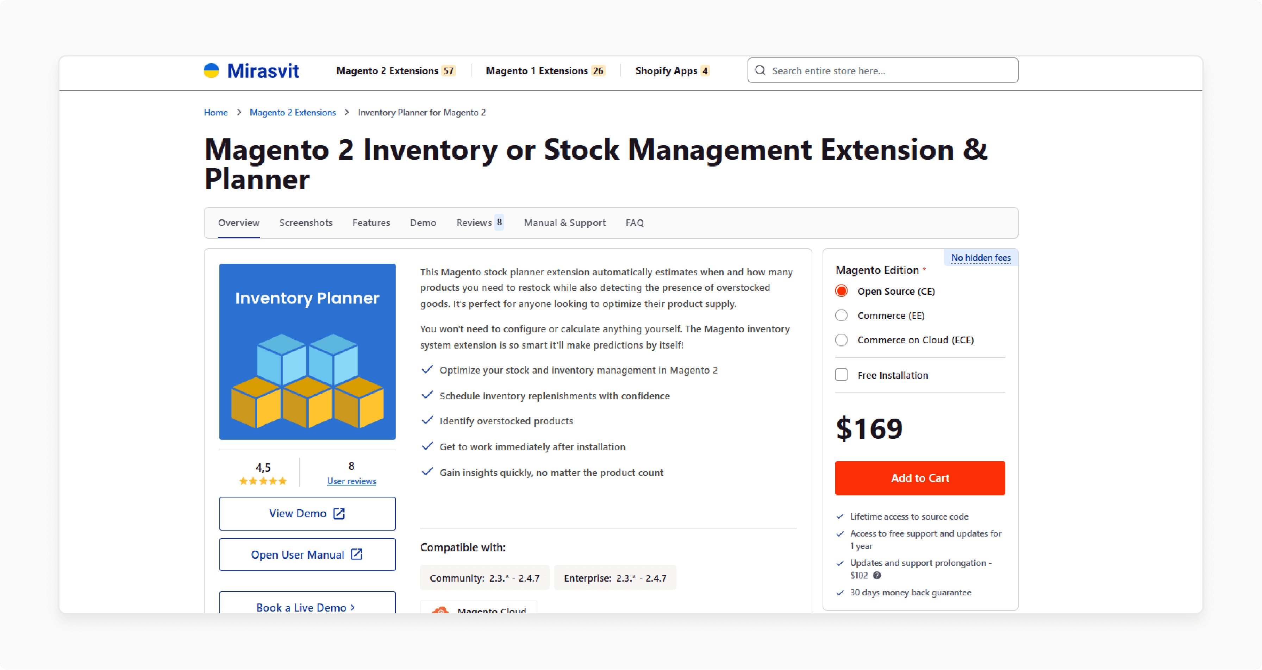Click the Magento Cloud logo icon
This screenshot has height=670, width=1262.
click(440, 610)
